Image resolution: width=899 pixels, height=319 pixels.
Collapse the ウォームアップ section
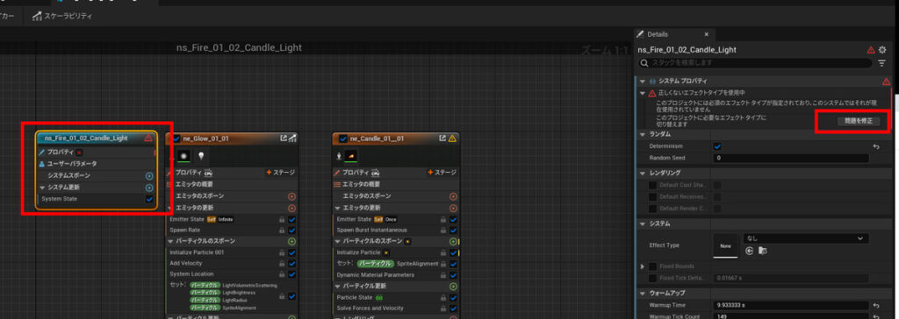pos(643,293)
